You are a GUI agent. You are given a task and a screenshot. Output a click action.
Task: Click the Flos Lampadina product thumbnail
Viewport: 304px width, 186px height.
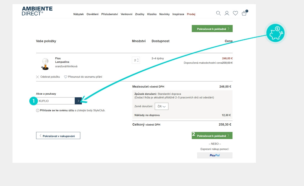tap(45, 64)
